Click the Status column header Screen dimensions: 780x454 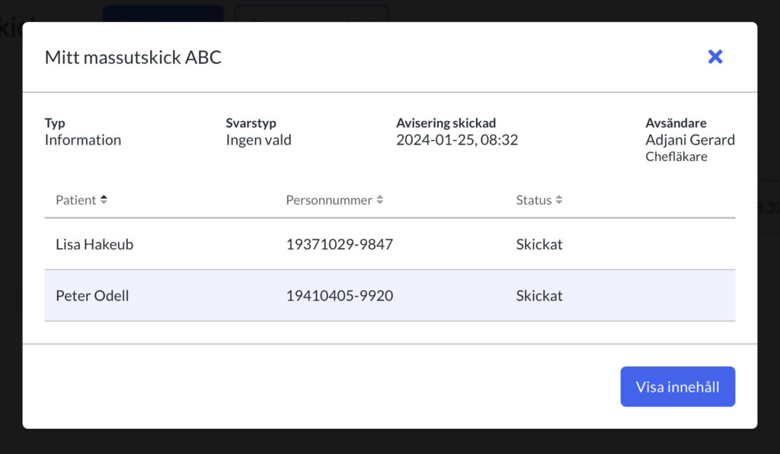pos(534,200)
